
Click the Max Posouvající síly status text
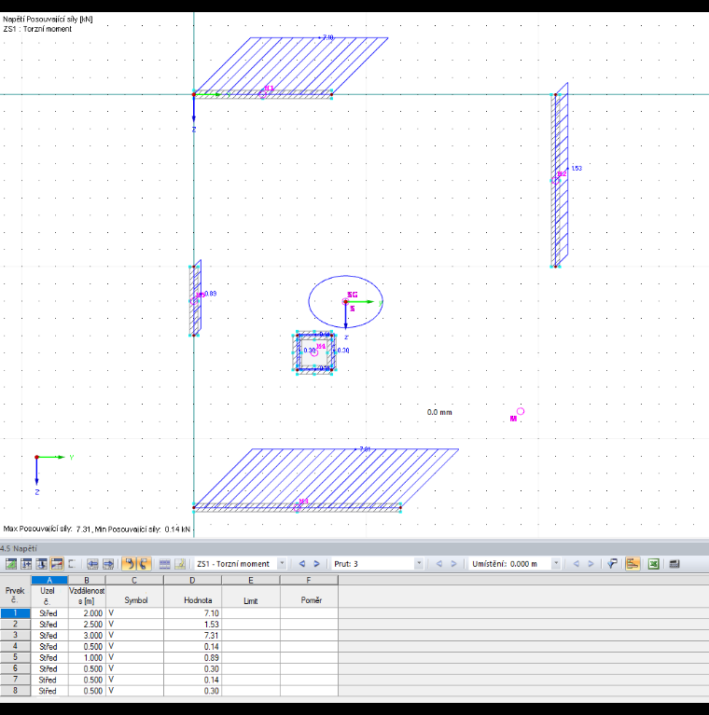(97, 529)
